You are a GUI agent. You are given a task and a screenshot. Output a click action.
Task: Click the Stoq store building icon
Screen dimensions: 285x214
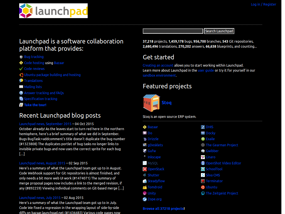point(151,103)
